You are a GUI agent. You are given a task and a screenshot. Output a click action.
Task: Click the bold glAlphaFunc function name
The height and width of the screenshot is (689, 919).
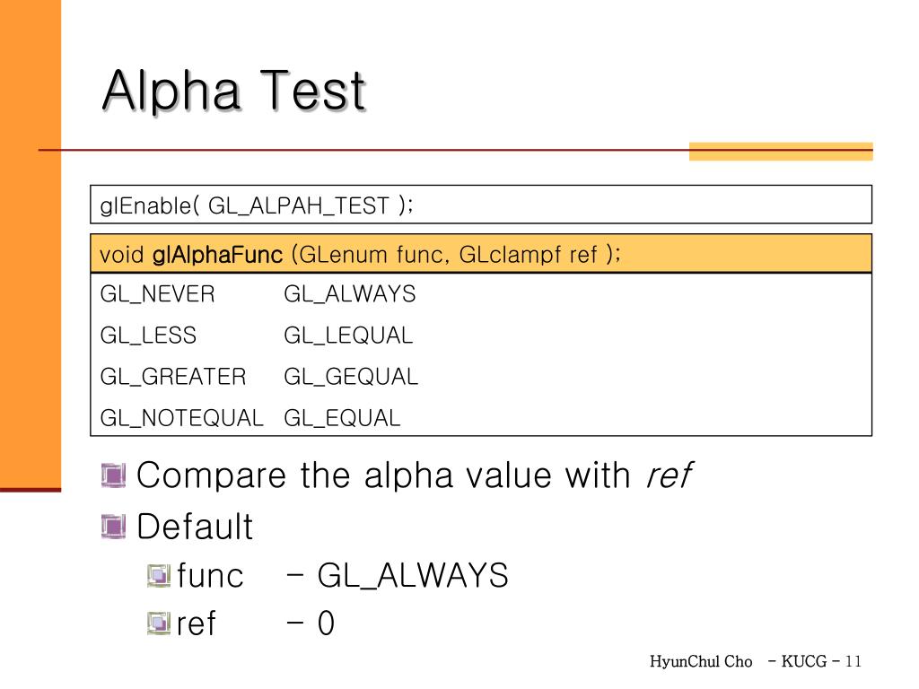pyautogui.click(x=217, y=255)
